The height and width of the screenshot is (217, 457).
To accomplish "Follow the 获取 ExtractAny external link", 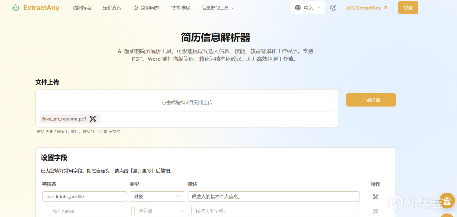I will [367, 8].
